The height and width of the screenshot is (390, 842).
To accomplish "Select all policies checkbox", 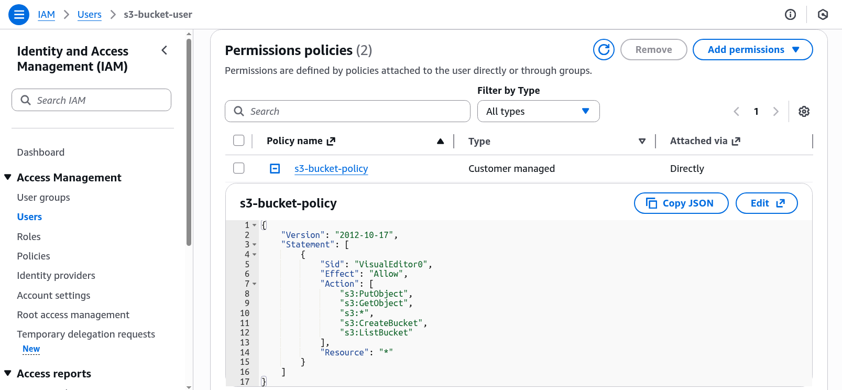I will (239, 140).
